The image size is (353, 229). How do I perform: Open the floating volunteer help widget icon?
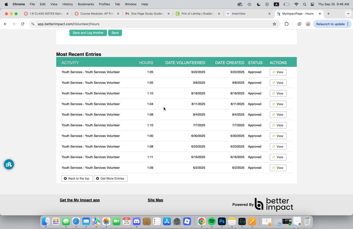coord(9,164)
